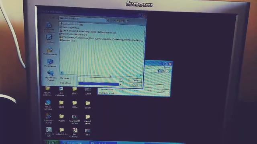This screenshot has width=257, height=144.
Task: Select the 10001 folder on desktop
Action: point(75,104)
